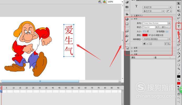
Task: Open the toolbar red fill color swatch
Action: pos(179,83)
